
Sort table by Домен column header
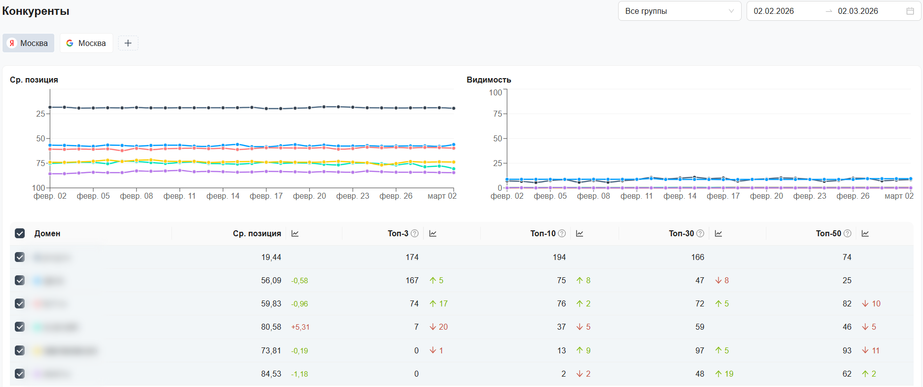tap(47, 234)
